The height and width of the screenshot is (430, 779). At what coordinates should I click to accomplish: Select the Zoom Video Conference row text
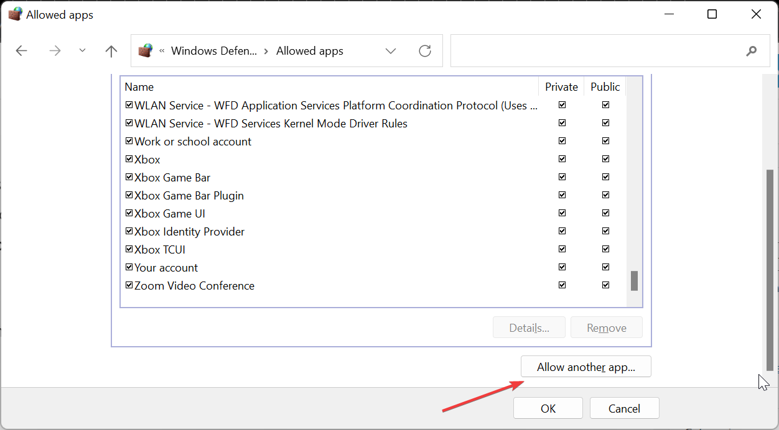tap(194, 286)
